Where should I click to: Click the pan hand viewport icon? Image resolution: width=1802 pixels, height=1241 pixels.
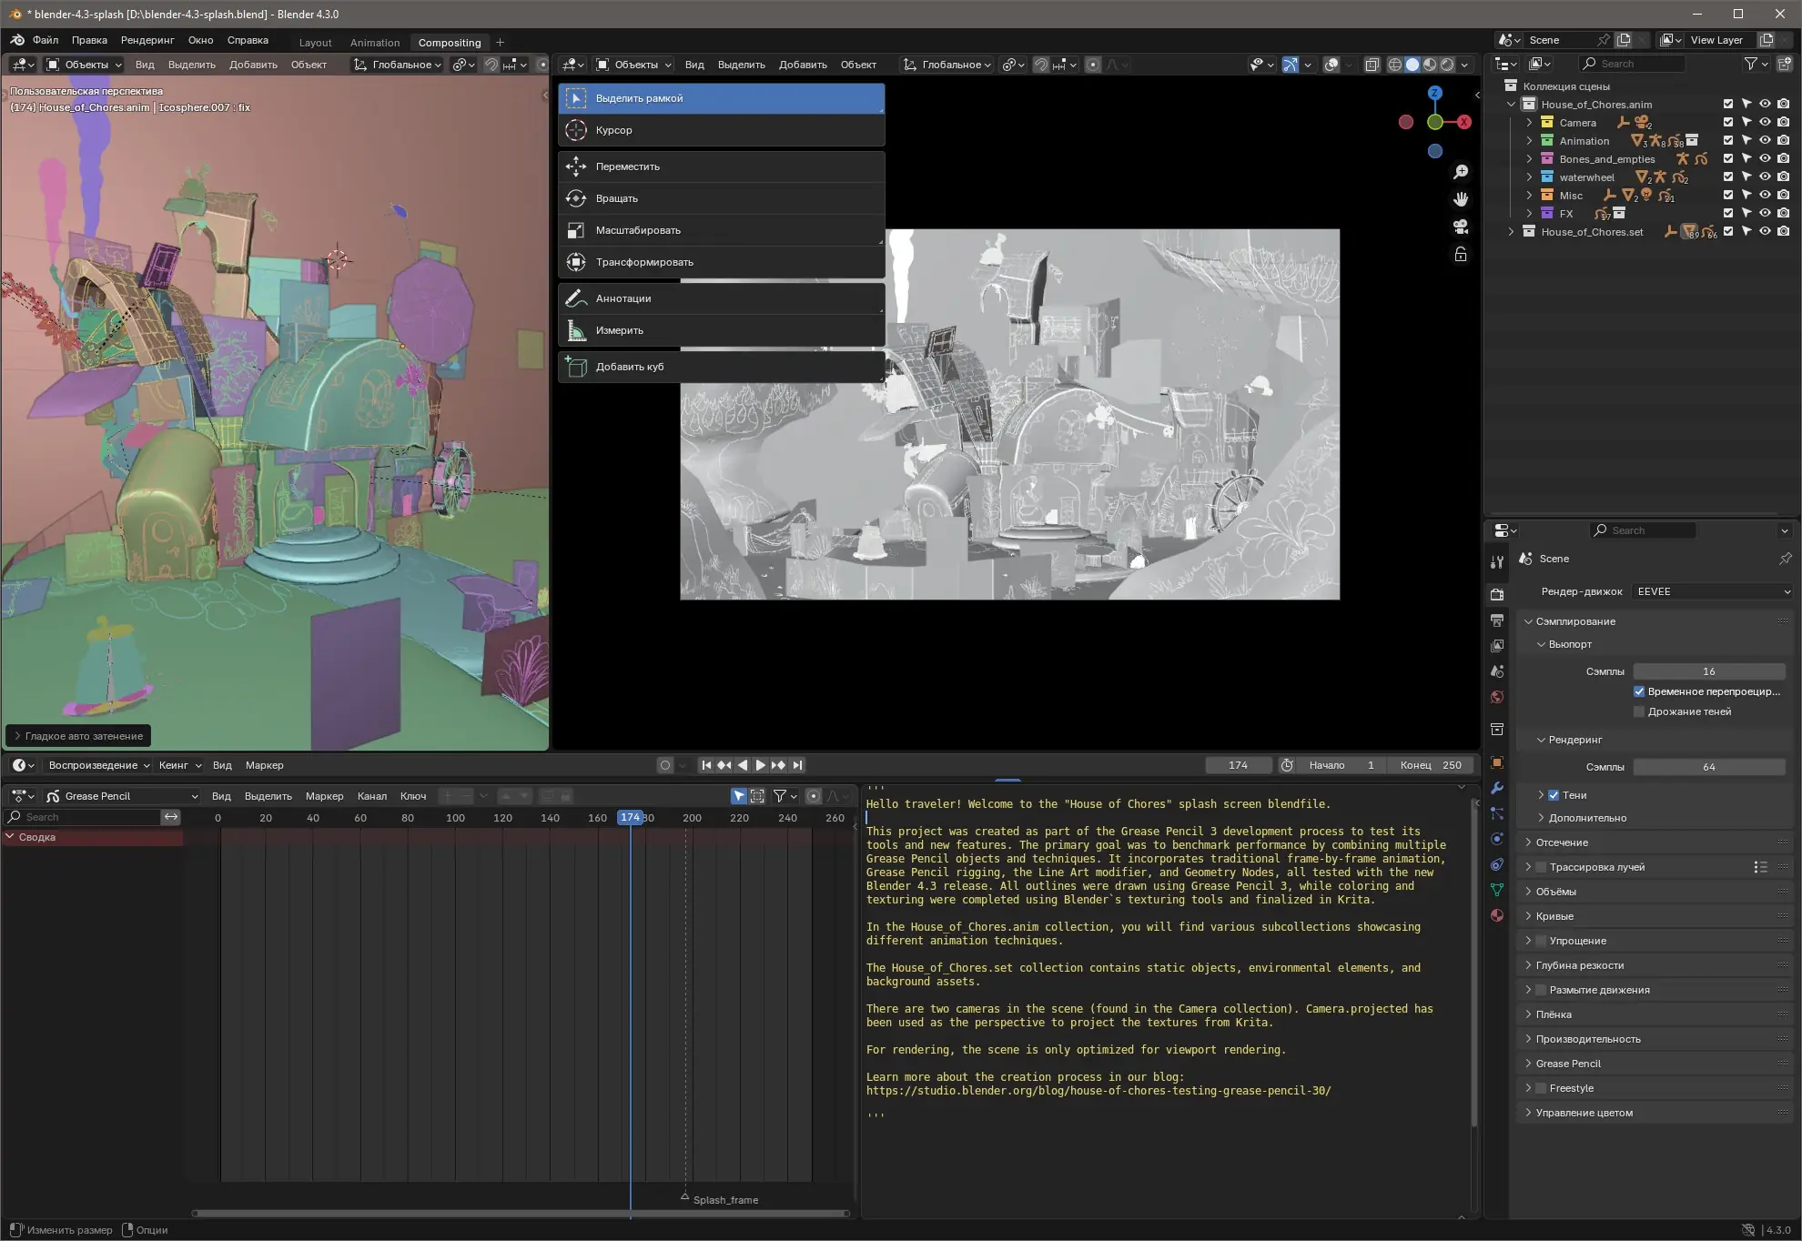[1461, 199]
